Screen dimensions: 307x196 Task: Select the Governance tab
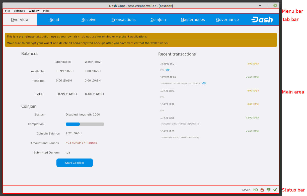[x=227, y=19]
